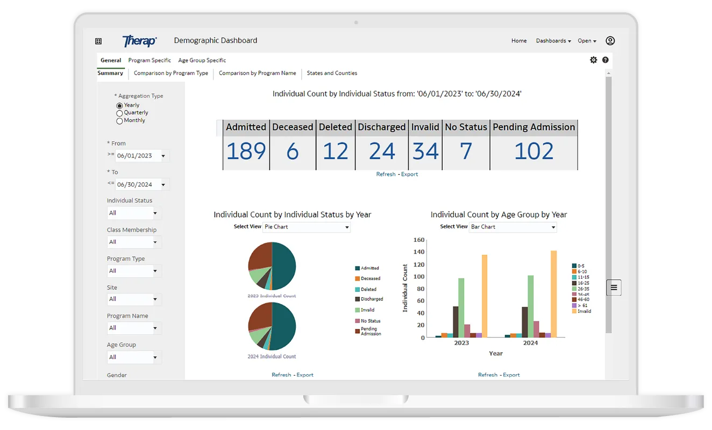Image resolution: width=712 pixels, height=430 pixels.
Task: Open the apps grid menu icon
Action: coord(98,41)
